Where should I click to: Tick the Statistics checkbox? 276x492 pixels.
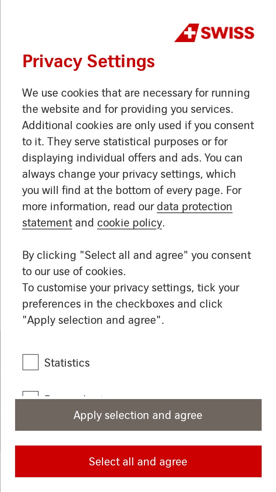[31, 362]
